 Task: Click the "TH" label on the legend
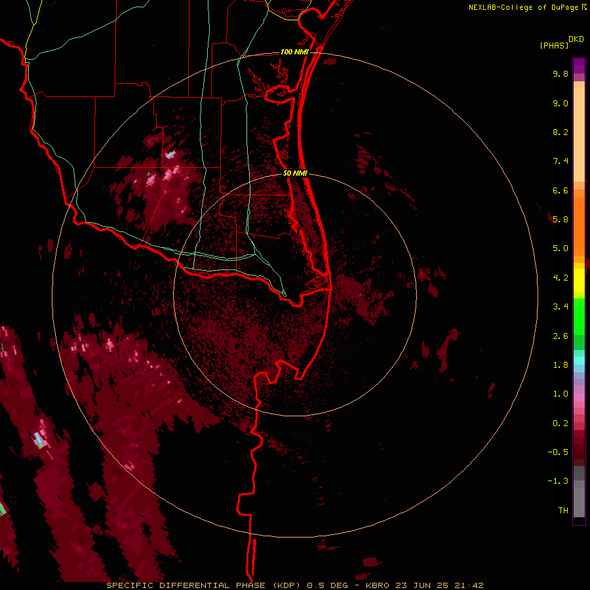point(563,511)
